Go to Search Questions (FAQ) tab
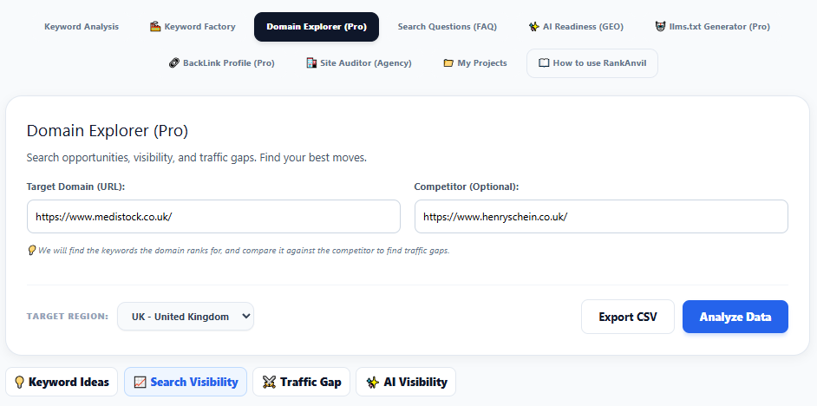This screenshot has height=406, width=817. [447, 27]
